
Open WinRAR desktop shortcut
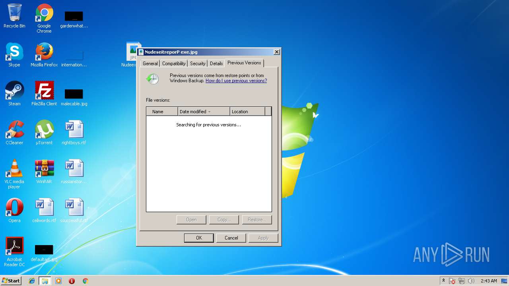coord(44,172)
